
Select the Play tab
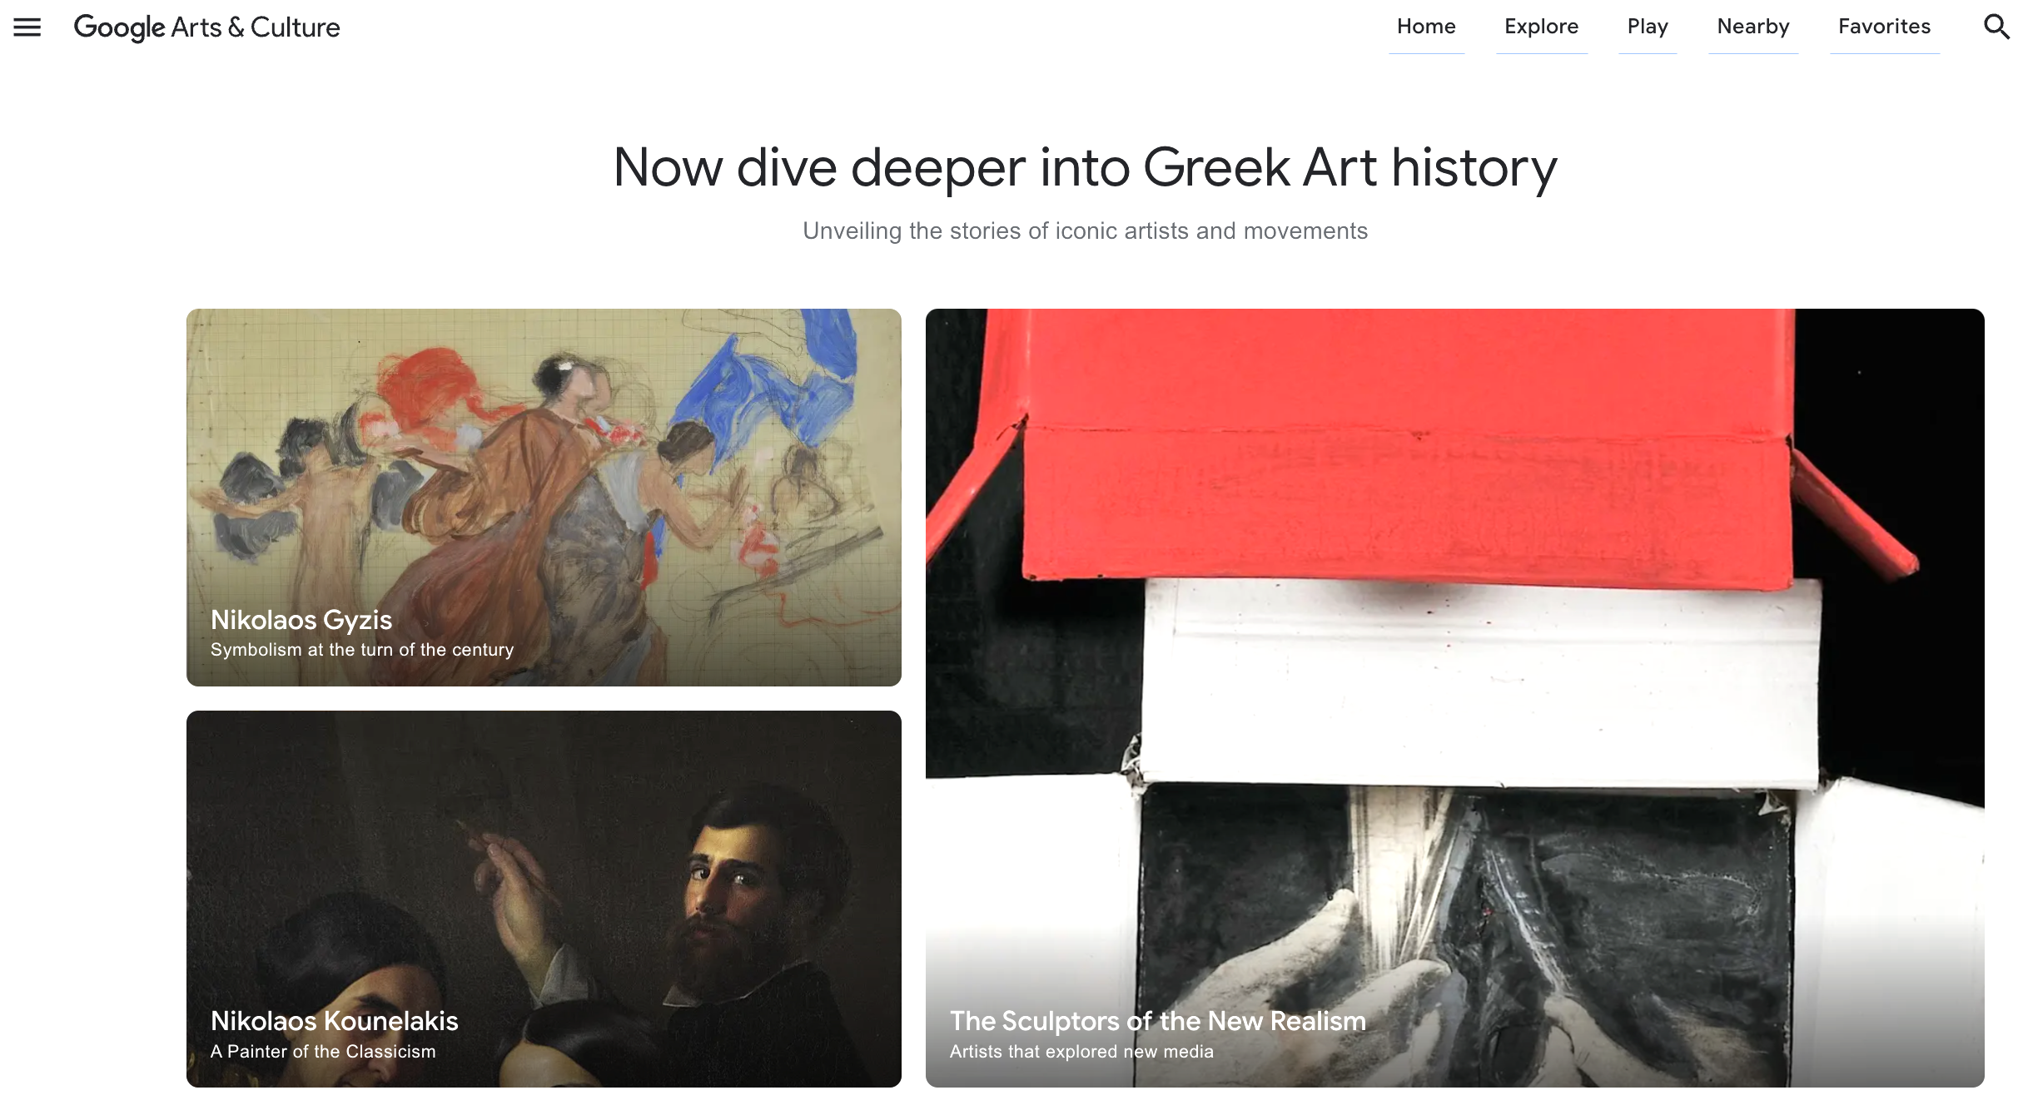click(1648, 27)
